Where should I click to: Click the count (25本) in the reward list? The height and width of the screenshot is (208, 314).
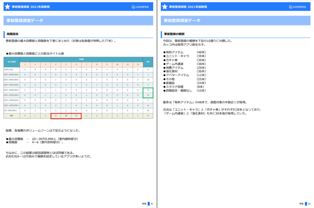point(201,79)
